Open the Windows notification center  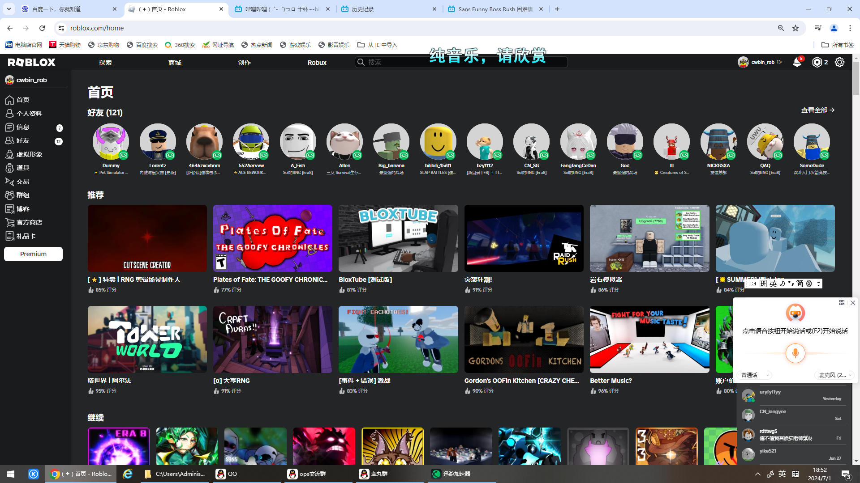(x=846, y=475)
